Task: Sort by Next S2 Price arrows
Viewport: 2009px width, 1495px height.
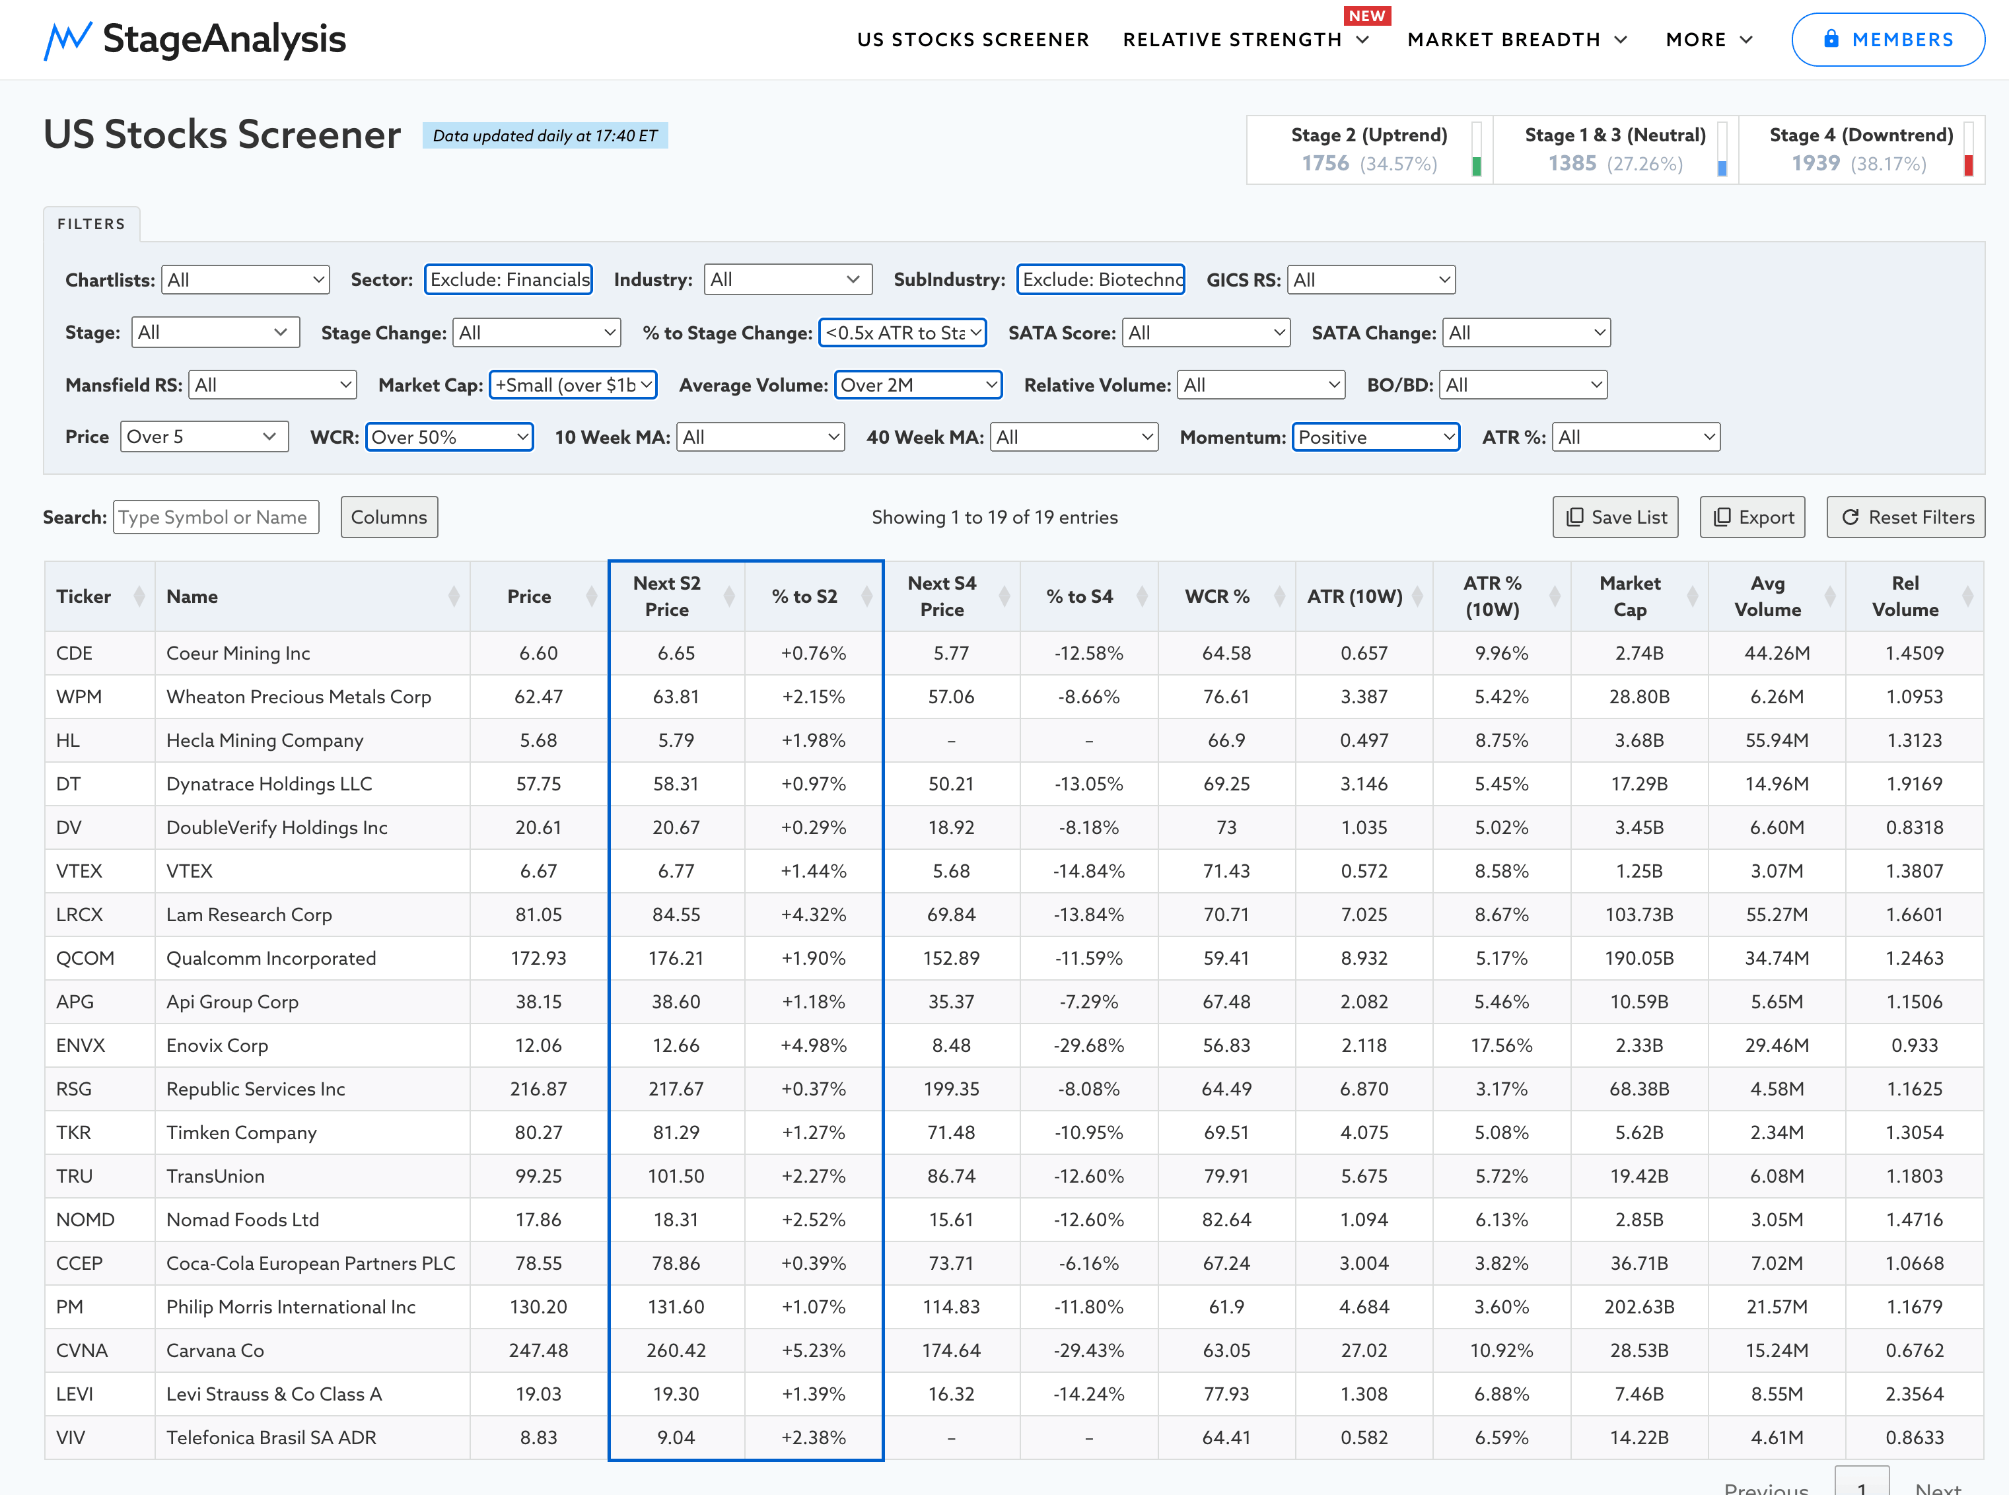Action: coord(729,596)
